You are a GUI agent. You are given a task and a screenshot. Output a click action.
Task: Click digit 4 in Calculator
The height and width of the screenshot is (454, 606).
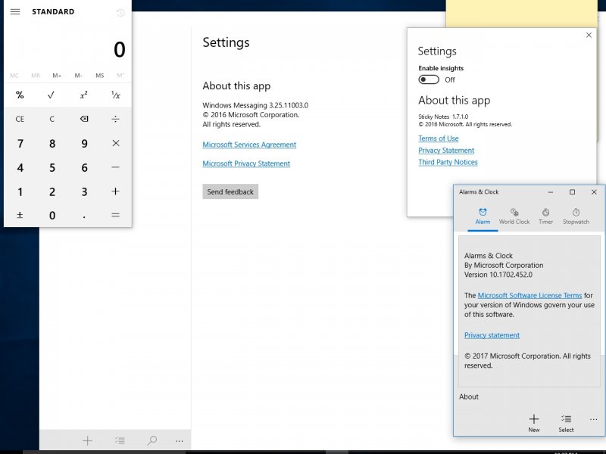pos(20,167)
